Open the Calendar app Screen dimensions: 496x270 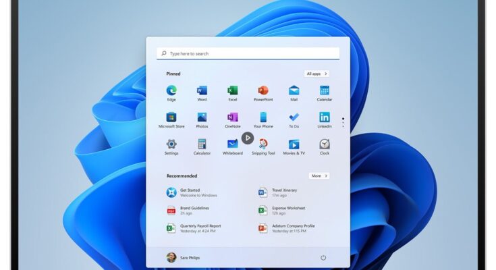324,93
